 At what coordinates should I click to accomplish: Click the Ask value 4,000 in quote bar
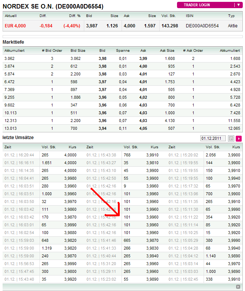pos(129,26)
